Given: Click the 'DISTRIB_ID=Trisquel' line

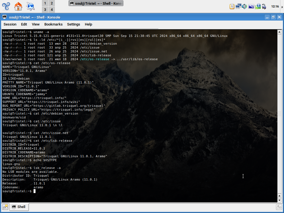Looking at the screenshot, I should (21, 144).
